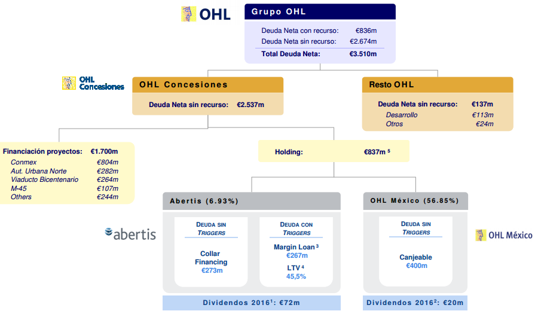This screenshot has height=317, width=538.
Task: Click the M-45 row
Action: pos(65,188)
